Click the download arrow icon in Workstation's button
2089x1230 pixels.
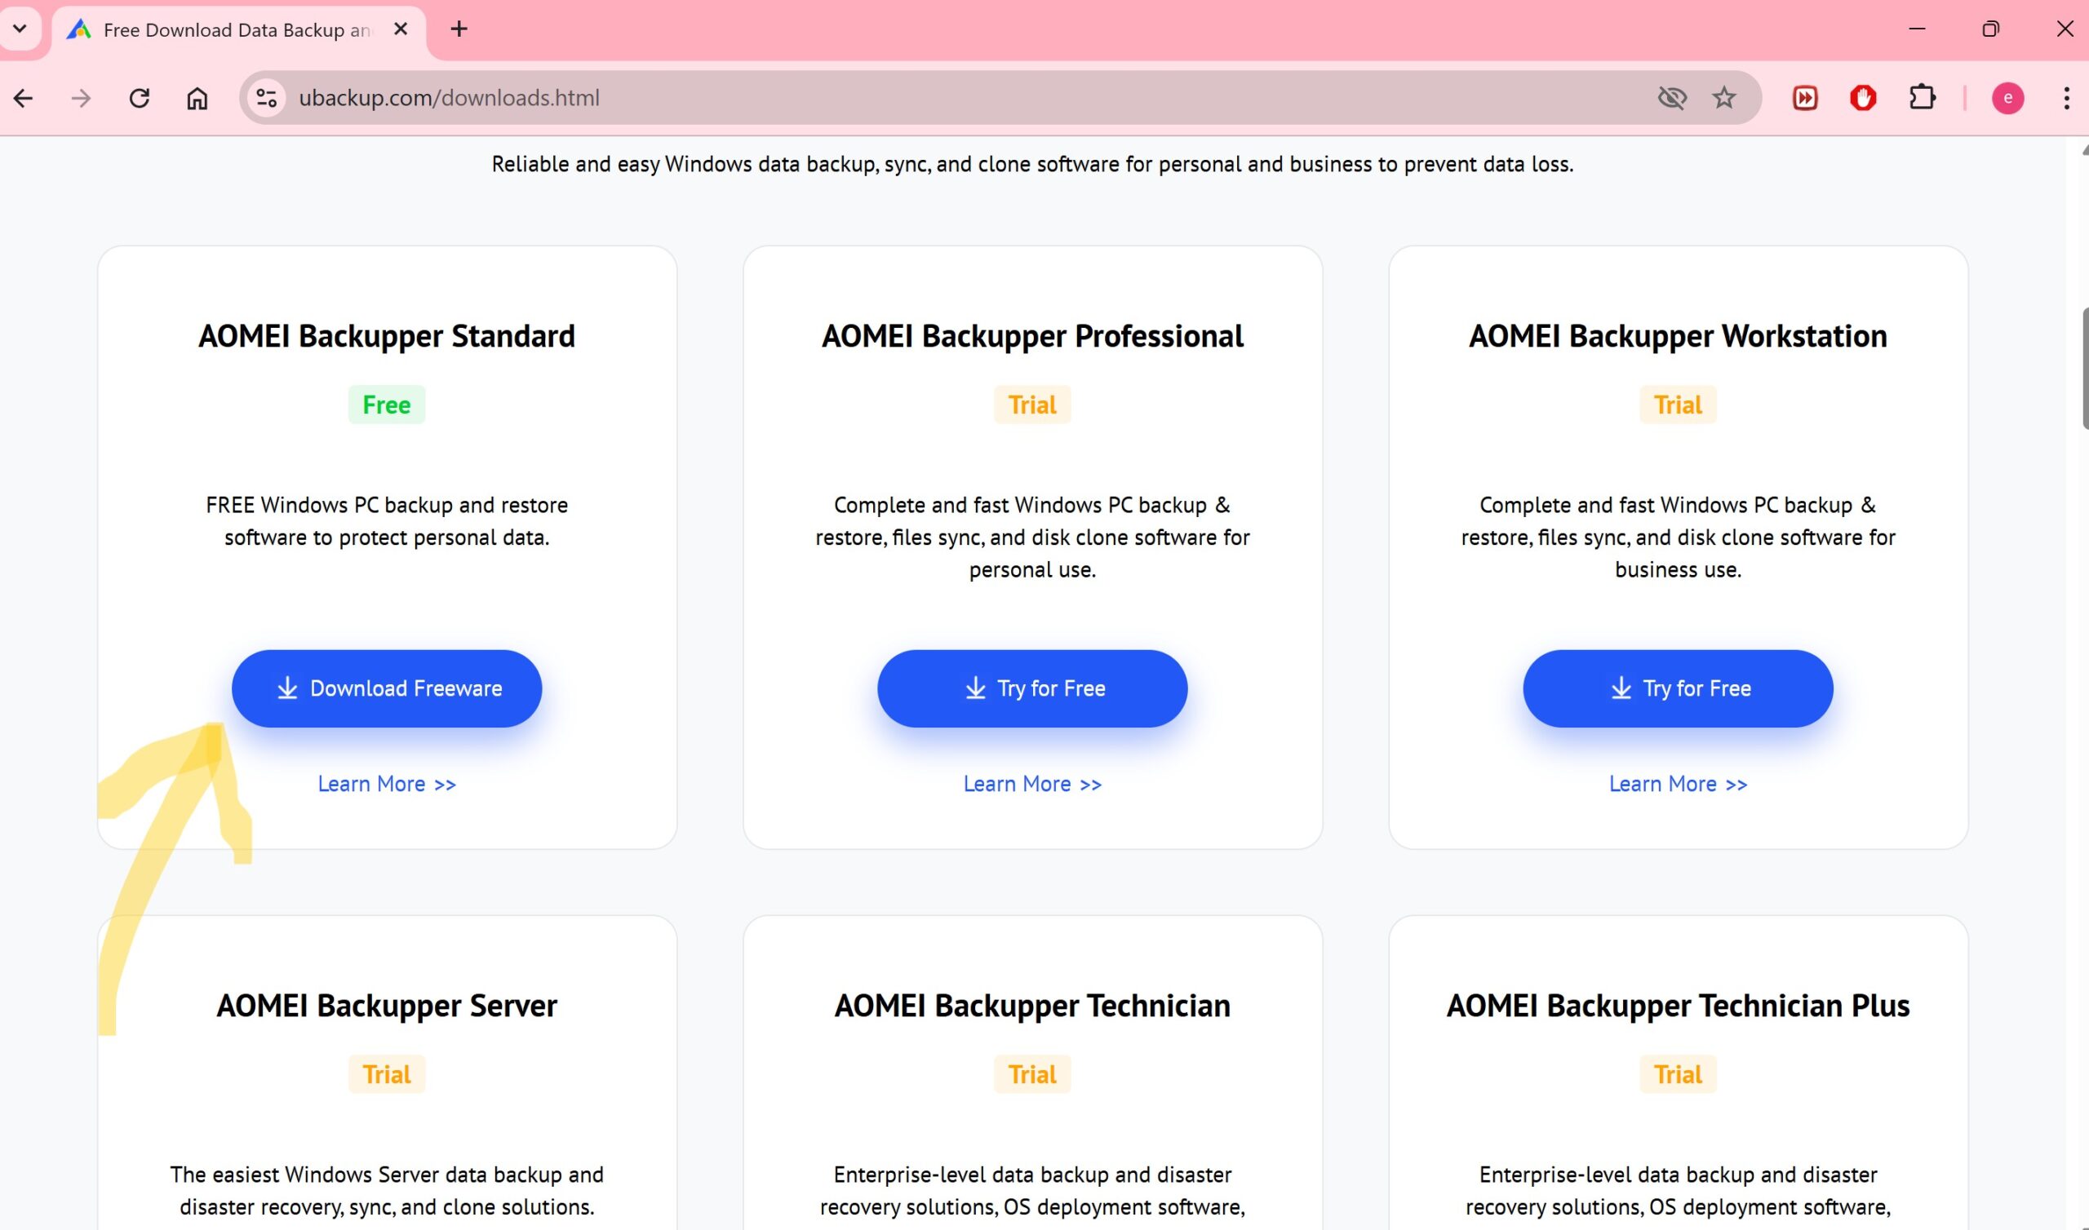[1621, 688]
